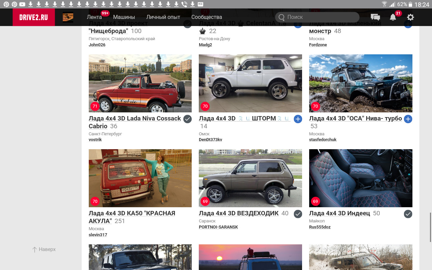Open the Индеец quilted seats photo
This screenshot has width=432, height=270.
tap(361, 178)
